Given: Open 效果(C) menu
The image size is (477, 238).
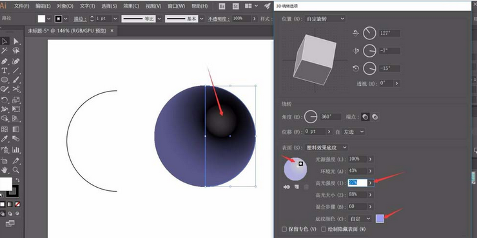Looking at the screenshot, I should (131, 6).
